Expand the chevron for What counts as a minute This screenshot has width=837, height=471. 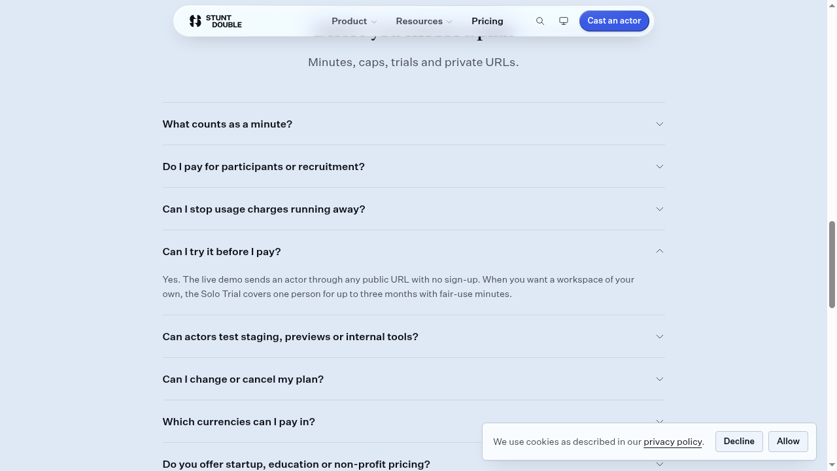click(660, 124)
